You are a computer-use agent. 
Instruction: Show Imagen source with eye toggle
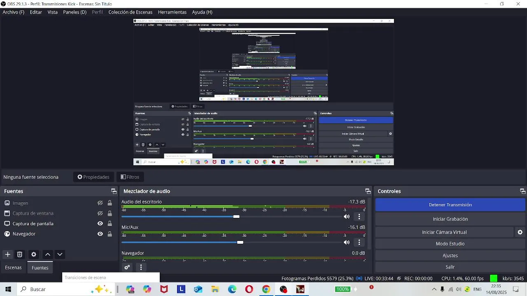pyautogui.click(x=100, y=203)
